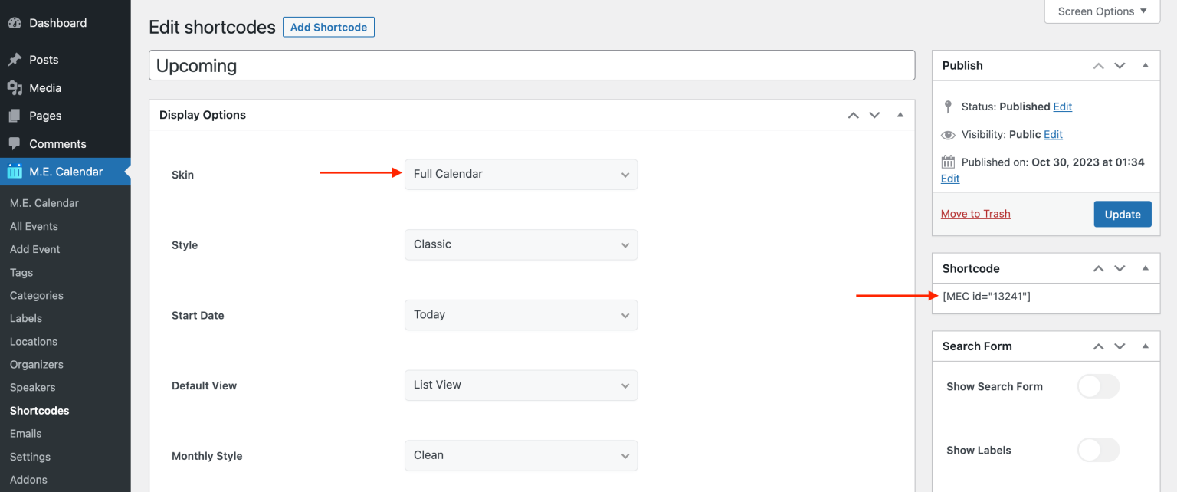Open the Skin dropdown showing Full Calendar
Viewport: 1177px width, 492px height.
click(x=521, y=175)
